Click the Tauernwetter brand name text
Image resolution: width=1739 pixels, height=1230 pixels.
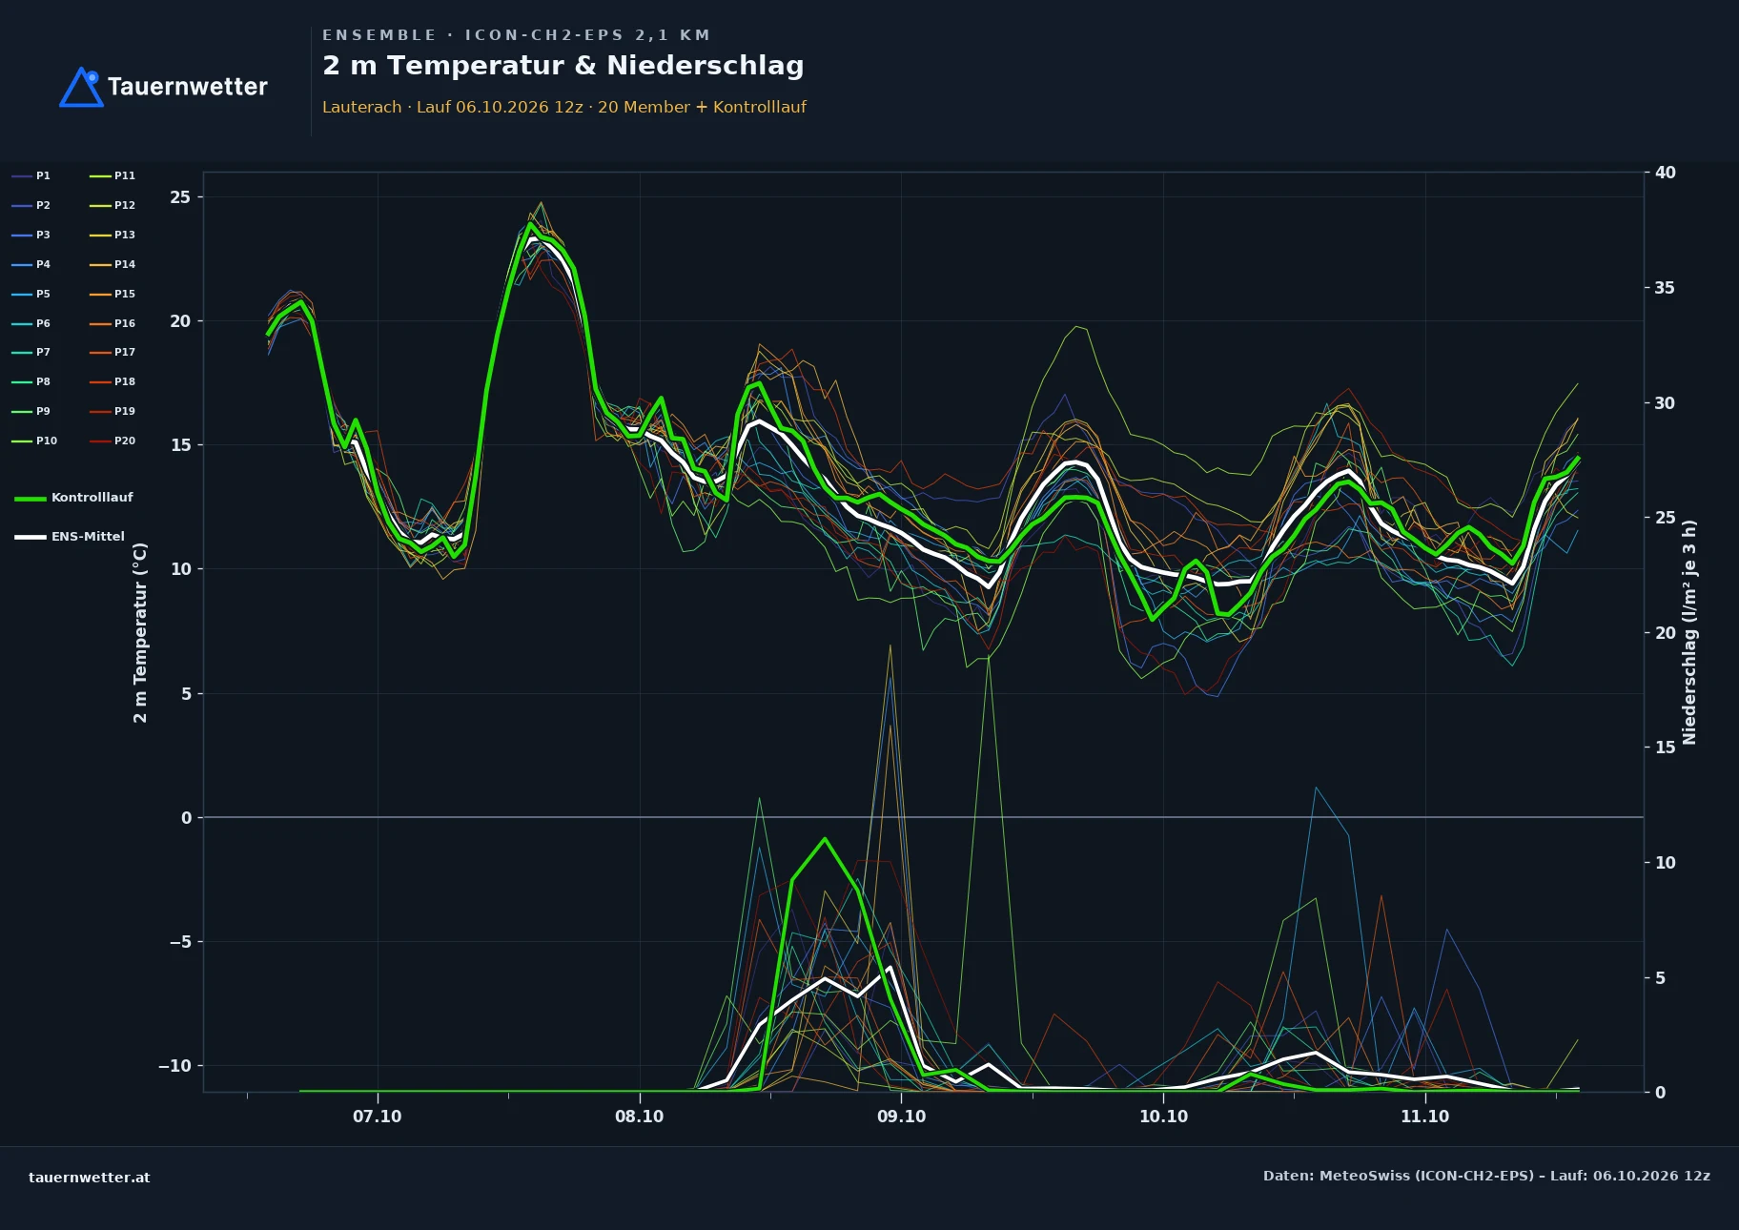188,87
